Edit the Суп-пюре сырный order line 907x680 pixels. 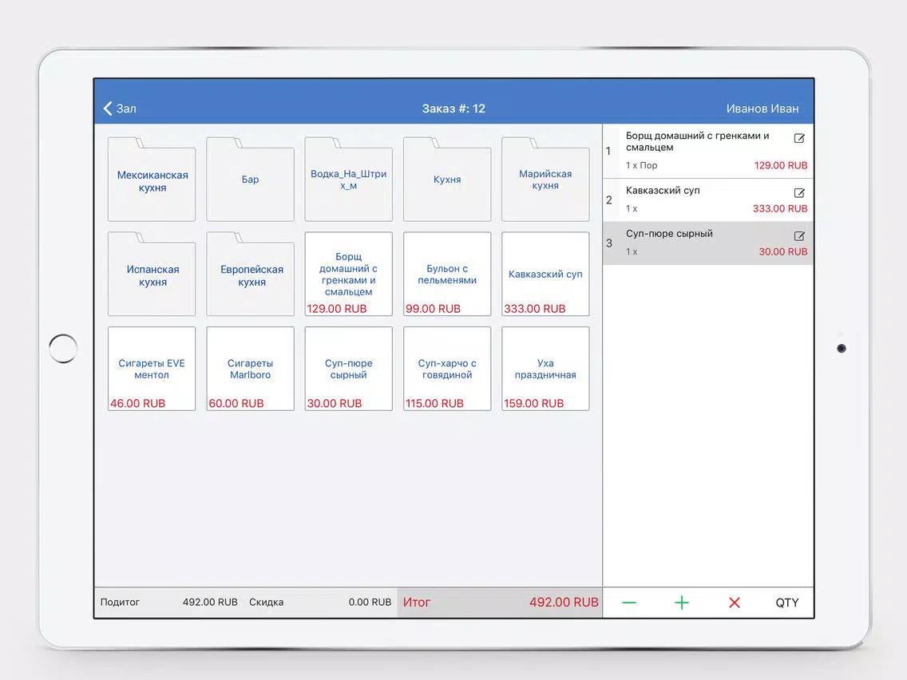click(x=799, y=236)
